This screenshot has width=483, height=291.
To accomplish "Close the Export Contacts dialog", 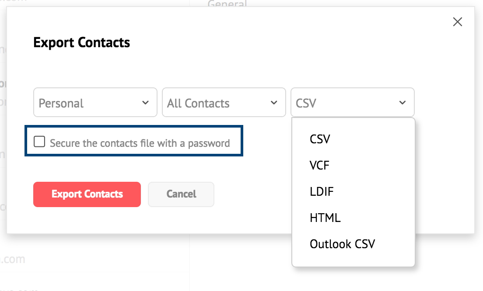I will (457, 22).
